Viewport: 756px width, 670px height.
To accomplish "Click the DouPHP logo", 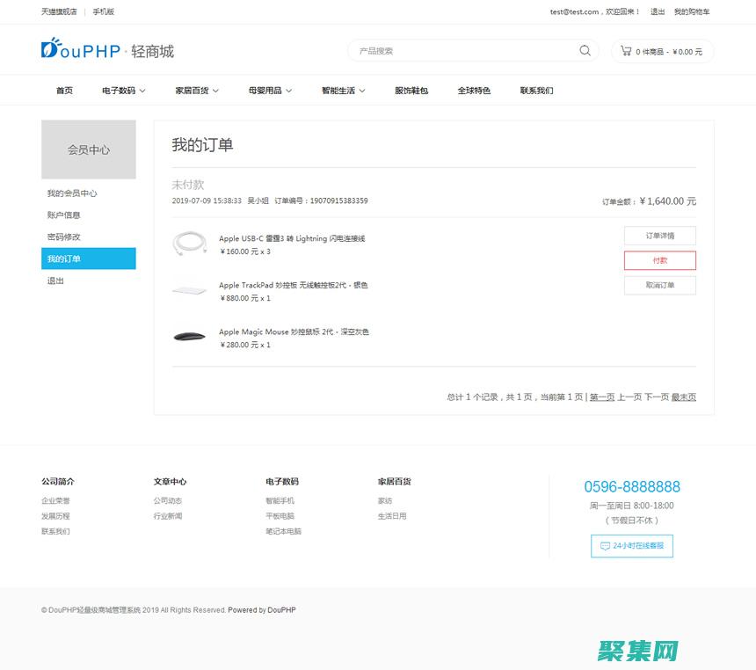I will pyautogui.click(x=81, y=50).
